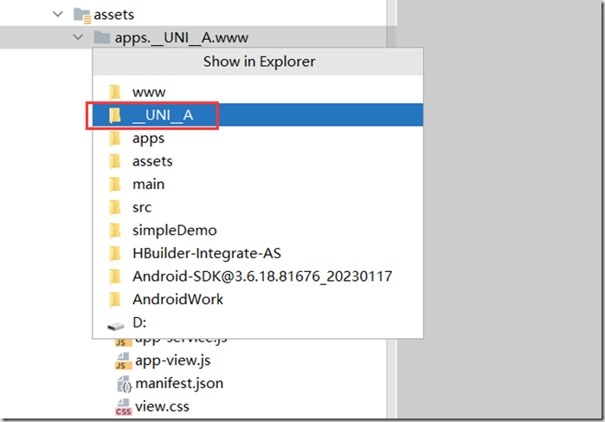Choose the main folder entry in popup

tap(148, 184)
